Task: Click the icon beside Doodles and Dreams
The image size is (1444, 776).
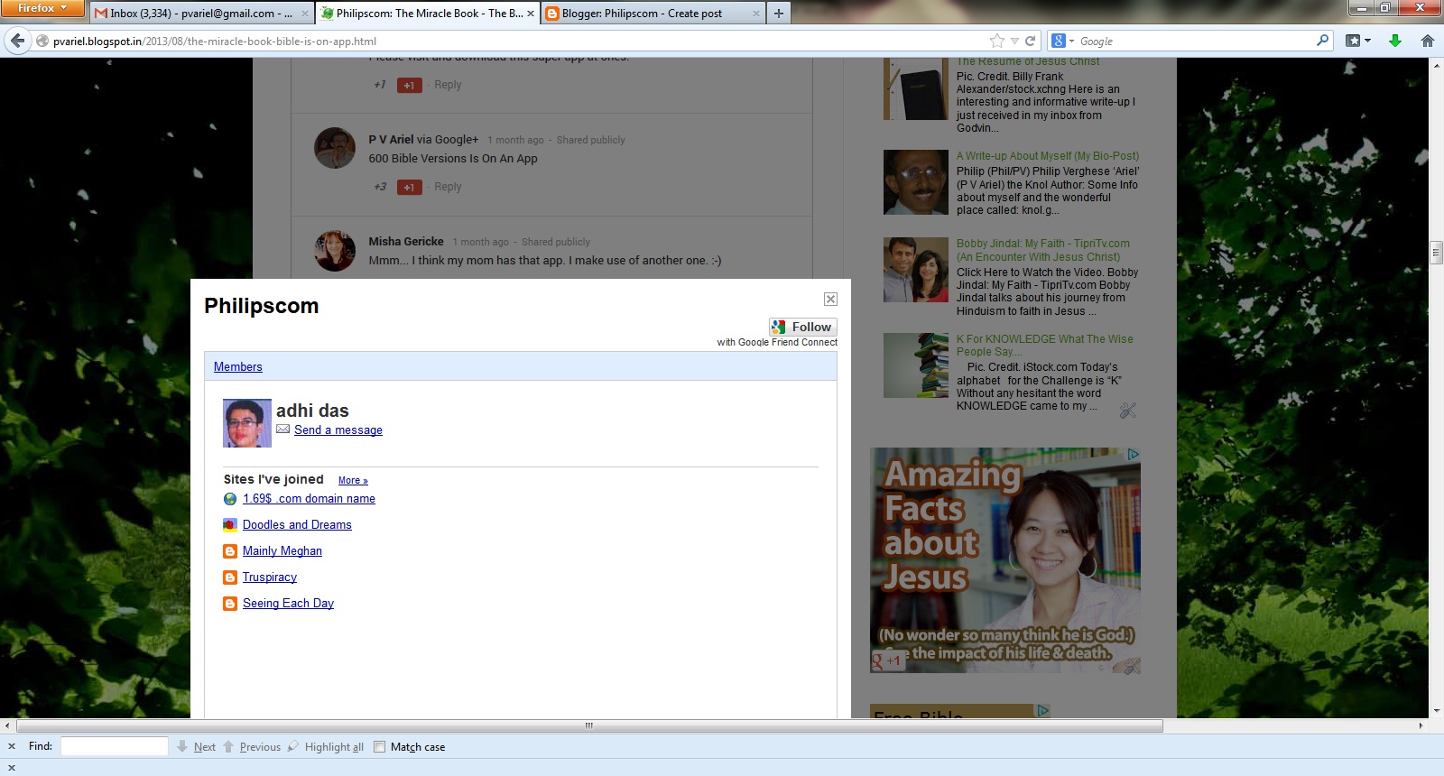Action: click(x=230, y=525)
